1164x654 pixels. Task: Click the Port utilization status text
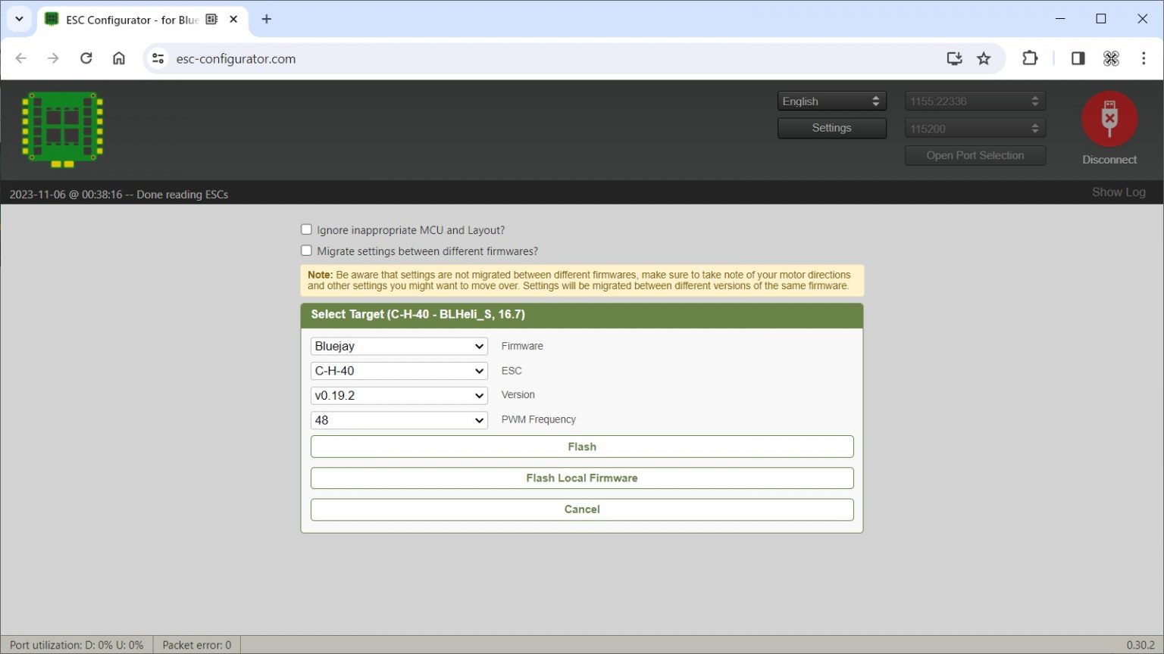[x=77, y=645]
